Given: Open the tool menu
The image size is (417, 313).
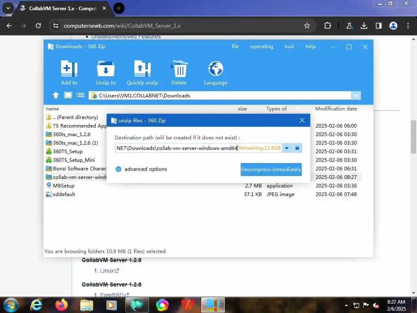Looking at the screenshot, I should point(289,46).
